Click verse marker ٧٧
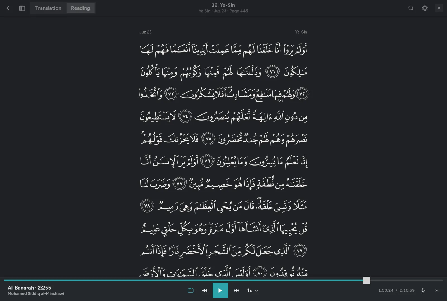Image resolution: width=447 pixels, height=301 pixels. [x=179, y=184]
